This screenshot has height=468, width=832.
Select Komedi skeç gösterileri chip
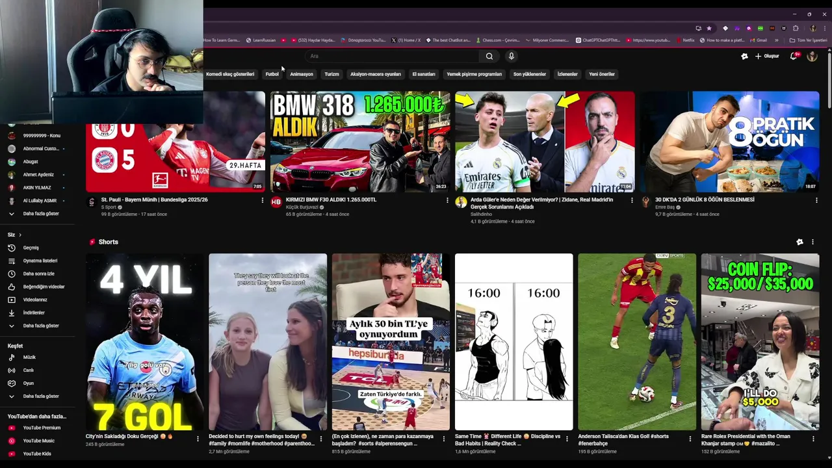coord(230,74)
